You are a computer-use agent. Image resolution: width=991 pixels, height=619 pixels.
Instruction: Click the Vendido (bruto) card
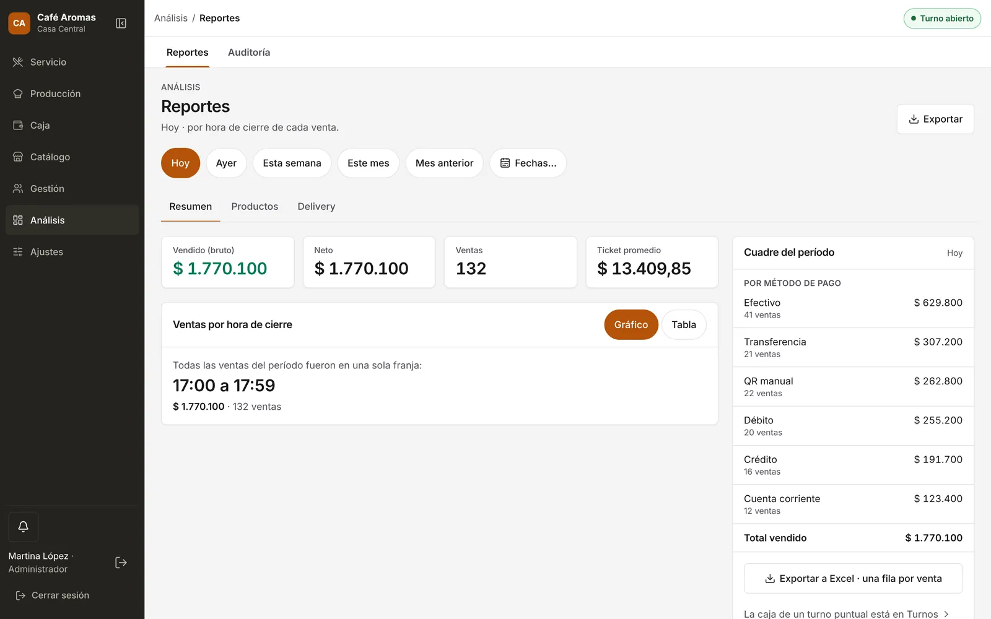click(x=228, y=262)
